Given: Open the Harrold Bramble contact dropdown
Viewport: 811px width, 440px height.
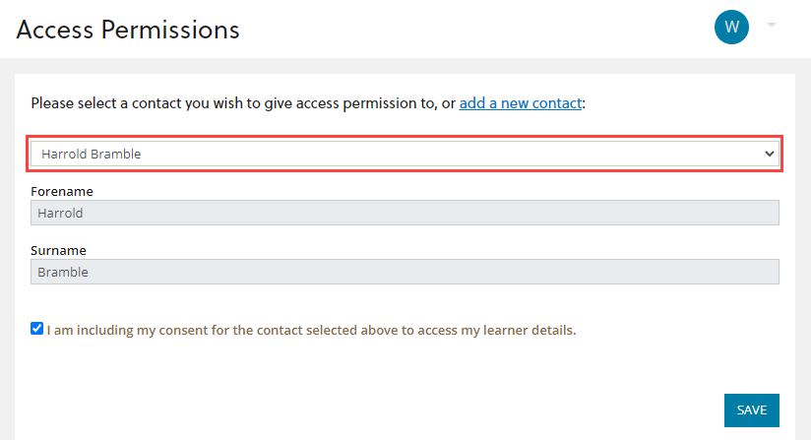Looking at the screenshot, I should [x=405, y=155].
